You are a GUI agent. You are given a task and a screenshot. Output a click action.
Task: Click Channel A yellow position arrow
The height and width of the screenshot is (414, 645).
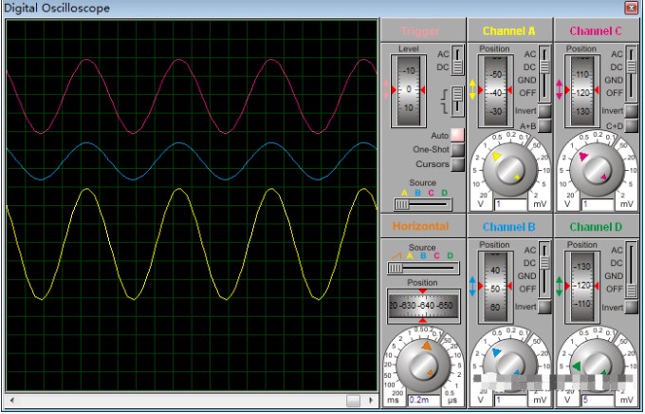pyautogui.click(x=471, y=89)
